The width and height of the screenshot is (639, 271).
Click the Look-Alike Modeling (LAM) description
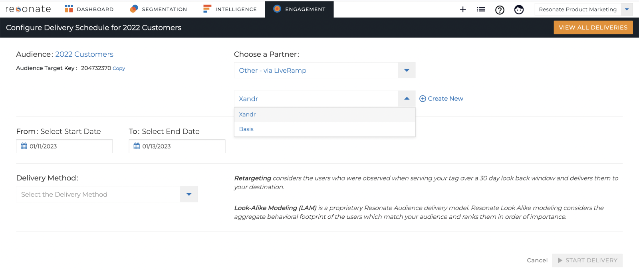pos(419,212)
